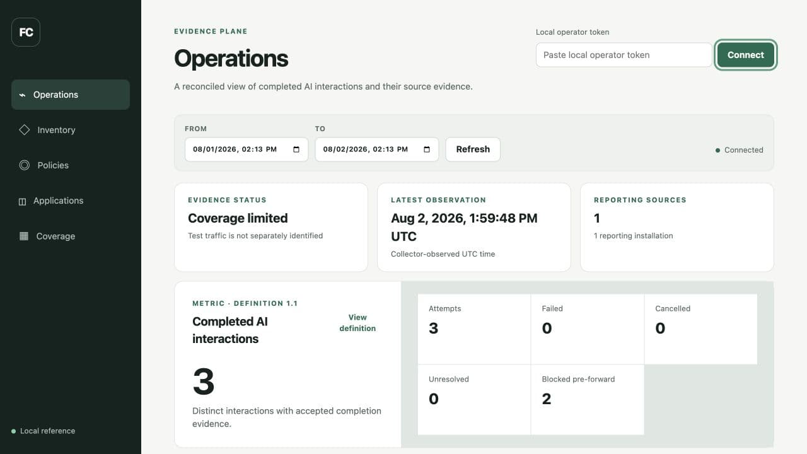The width and height of the screenshot is (807, 454).
Task: Refresh the date range results
Action: (x=473, y=149)
